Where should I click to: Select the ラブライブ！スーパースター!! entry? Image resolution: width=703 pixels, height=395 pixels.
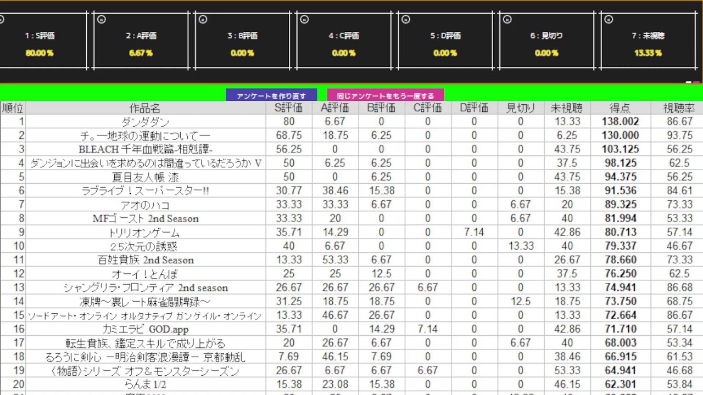(x=145, y=191)
